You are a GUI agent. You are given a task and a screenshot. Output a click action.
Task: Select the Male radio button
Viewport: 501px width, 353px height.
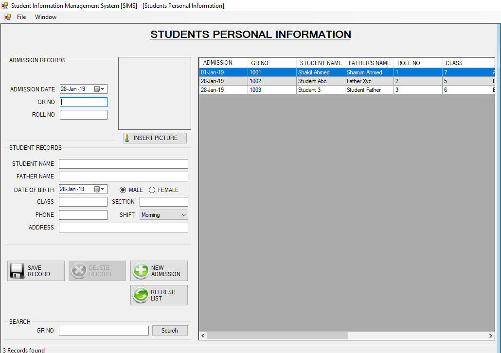tap(123, 190)
